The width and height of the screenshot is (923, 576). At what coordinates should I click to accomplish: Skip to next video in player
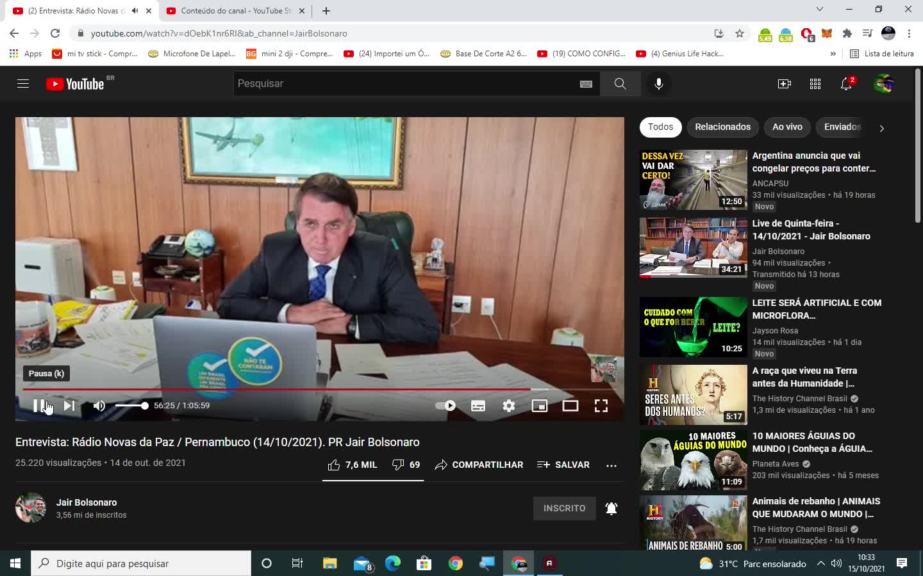69,405
